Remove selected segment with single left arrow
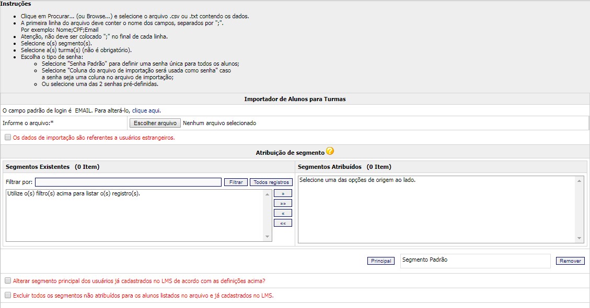 [x=283, y=213]
